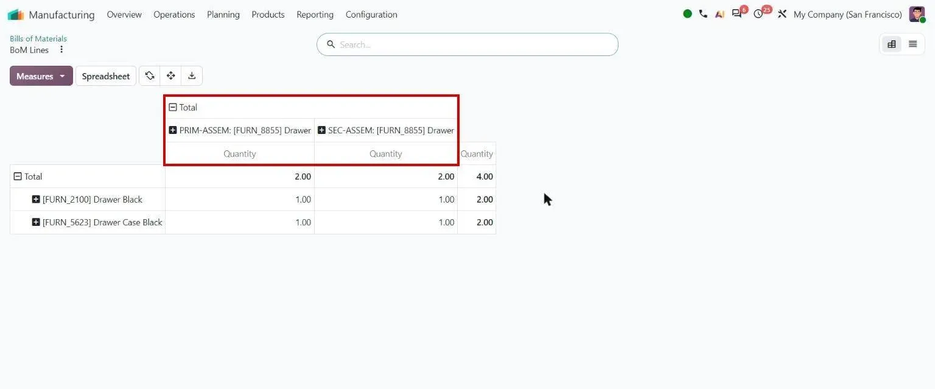
Task: Click the flip axis icon
Action: [150, 76]
